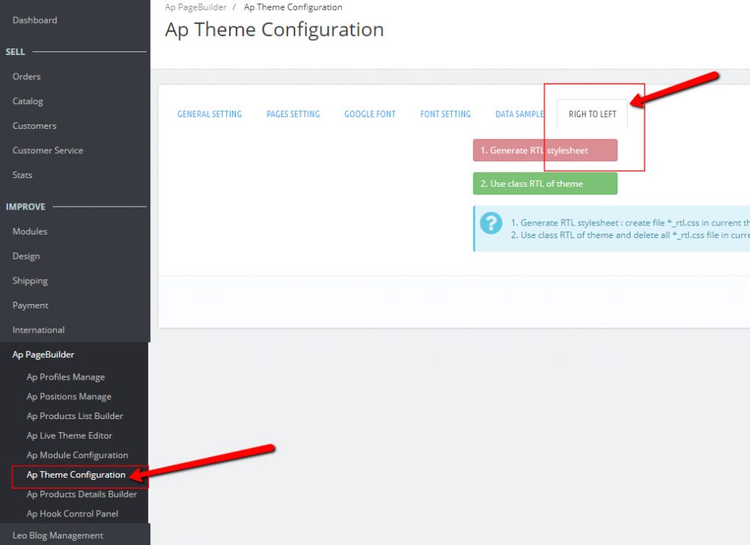This screenshot has width=750, height=545.
Task: Expand the Leo Blog Management section
Action: point(58,535)
